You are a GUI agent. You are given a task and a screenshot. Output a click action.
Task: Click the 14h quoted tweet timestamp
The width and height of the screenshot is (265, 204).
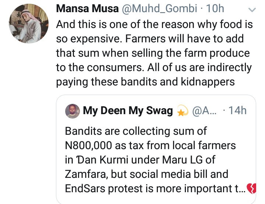(237, 110)
